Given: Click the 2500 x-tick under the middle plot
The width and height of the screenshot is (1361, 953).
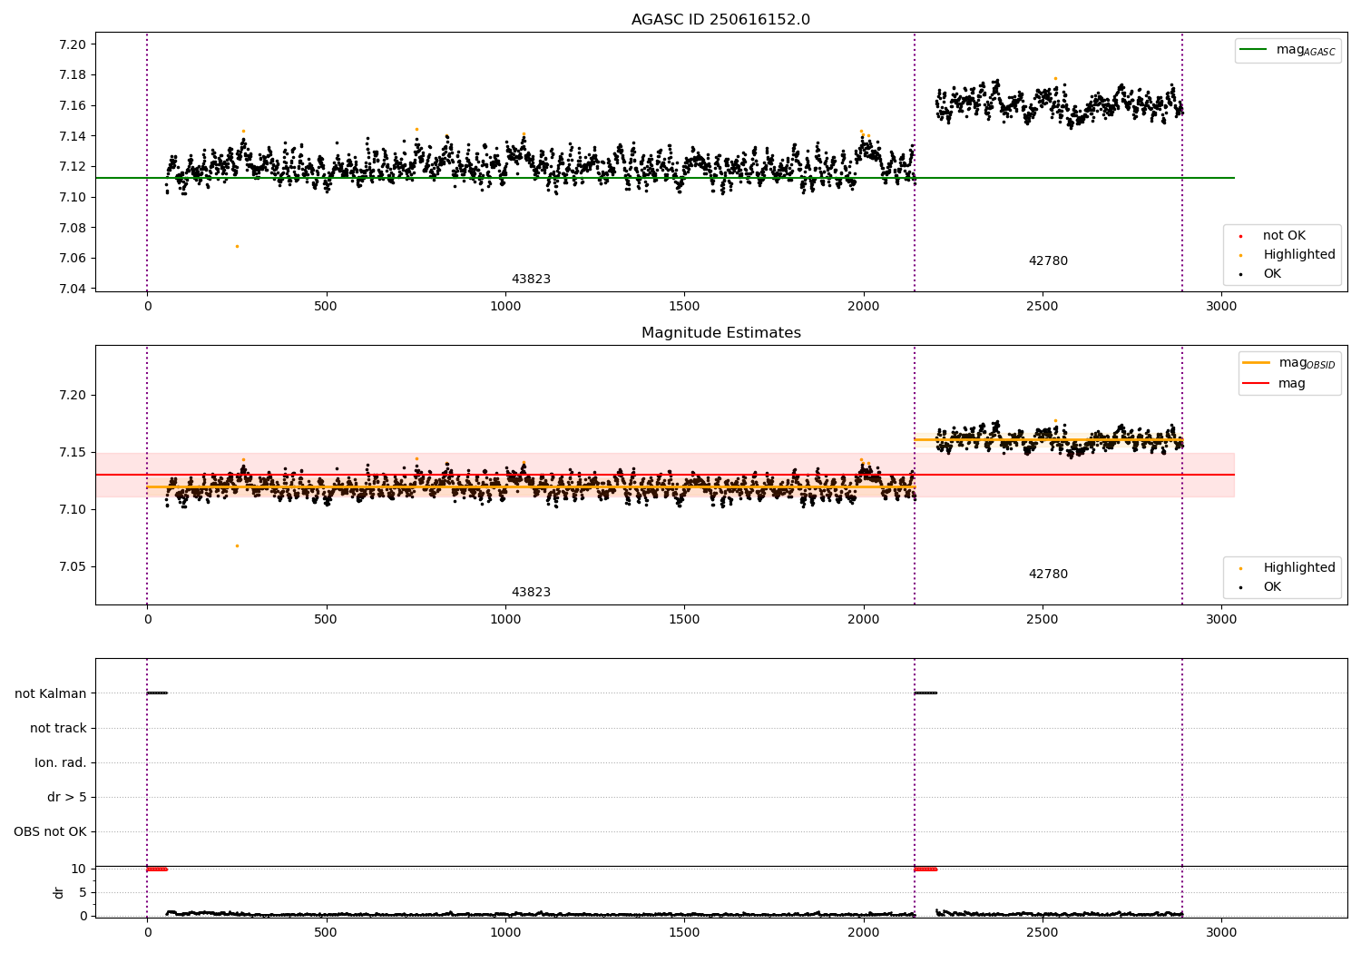Looking at the screenshot, I should click(1042, 620).
